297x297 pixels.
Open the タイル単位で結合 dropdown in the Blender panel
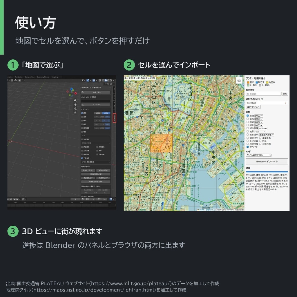point(96,162)
